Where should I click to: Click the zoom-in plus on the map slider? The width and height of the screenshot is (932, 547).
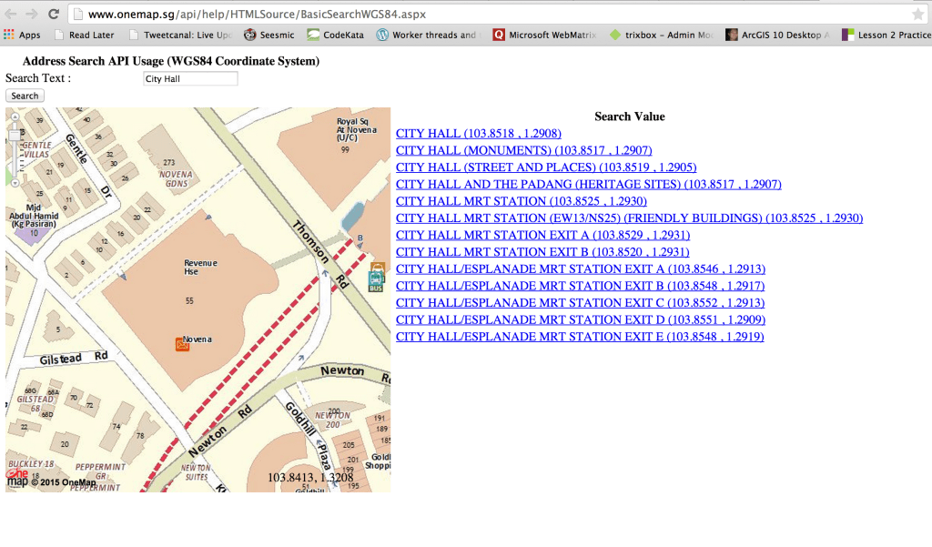point(15,116)
